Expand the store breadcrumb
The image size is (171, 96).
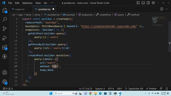click(29, 15)
